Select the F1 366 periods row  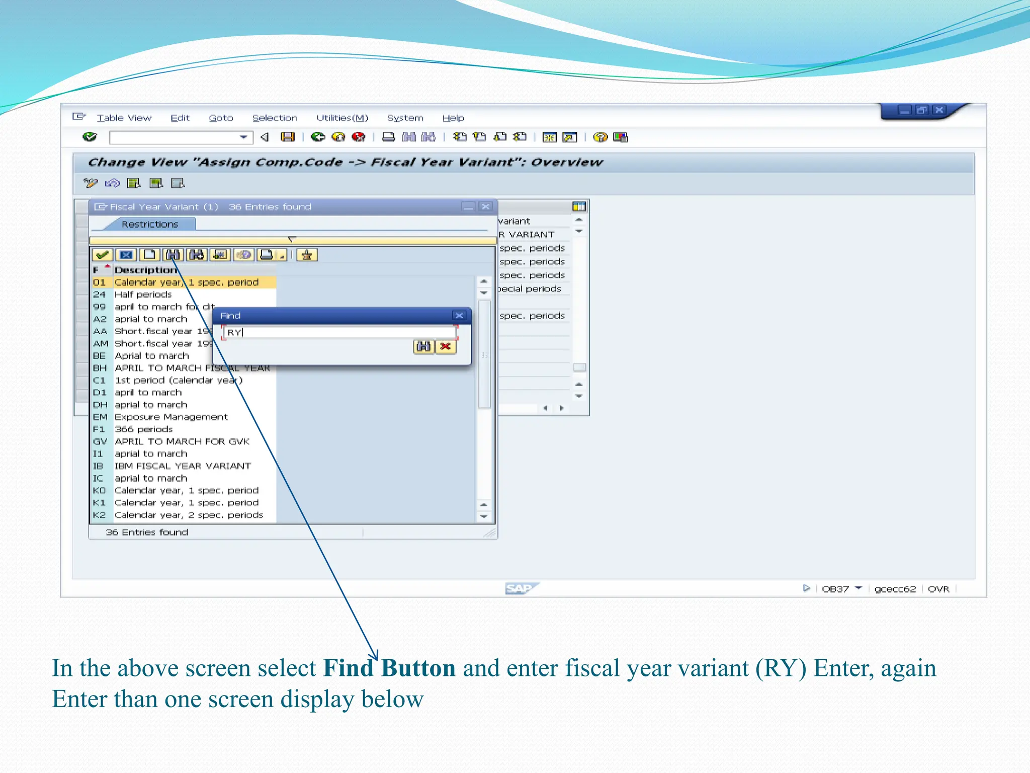[x=184, y=429]
